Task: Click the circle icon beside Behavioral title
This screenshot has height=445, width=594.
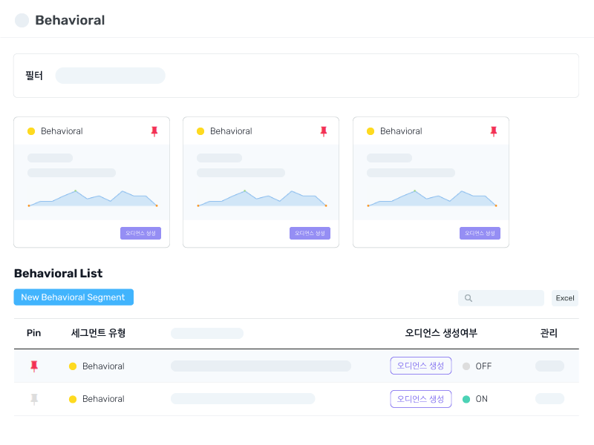Action: (x=22, y=21)
